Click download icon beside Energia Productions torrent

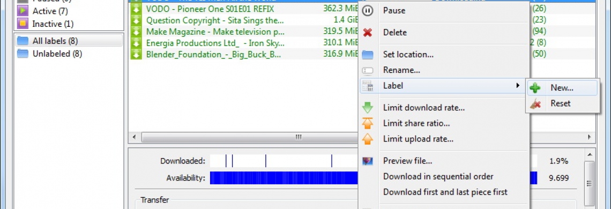point(136,43)
